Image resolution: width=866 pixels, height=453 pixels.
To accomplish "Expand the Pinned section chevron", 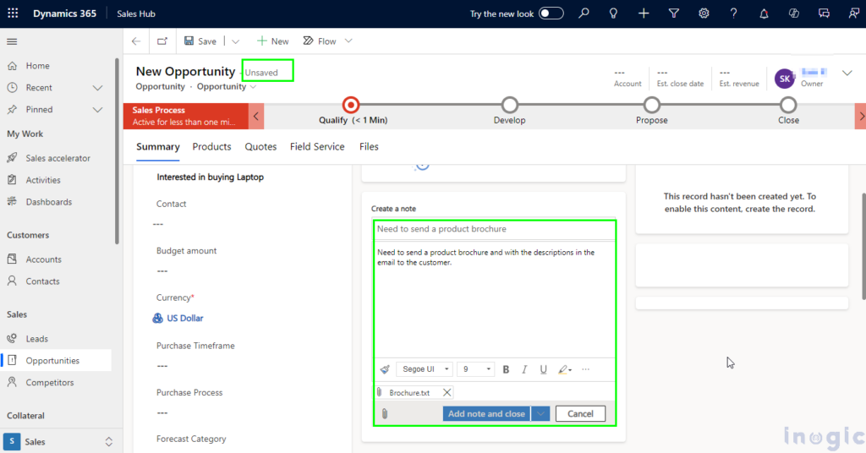I will click(98, 110).
